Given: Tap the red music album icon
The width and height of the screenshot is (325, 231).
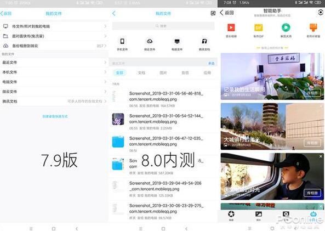Looking at the screenshot, I should click(x=231, y=27).
